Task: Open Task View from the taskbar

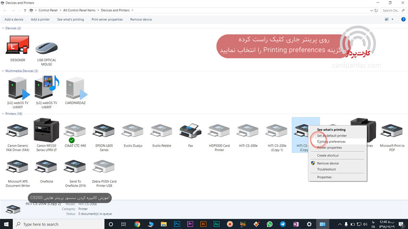Action: 123,224
